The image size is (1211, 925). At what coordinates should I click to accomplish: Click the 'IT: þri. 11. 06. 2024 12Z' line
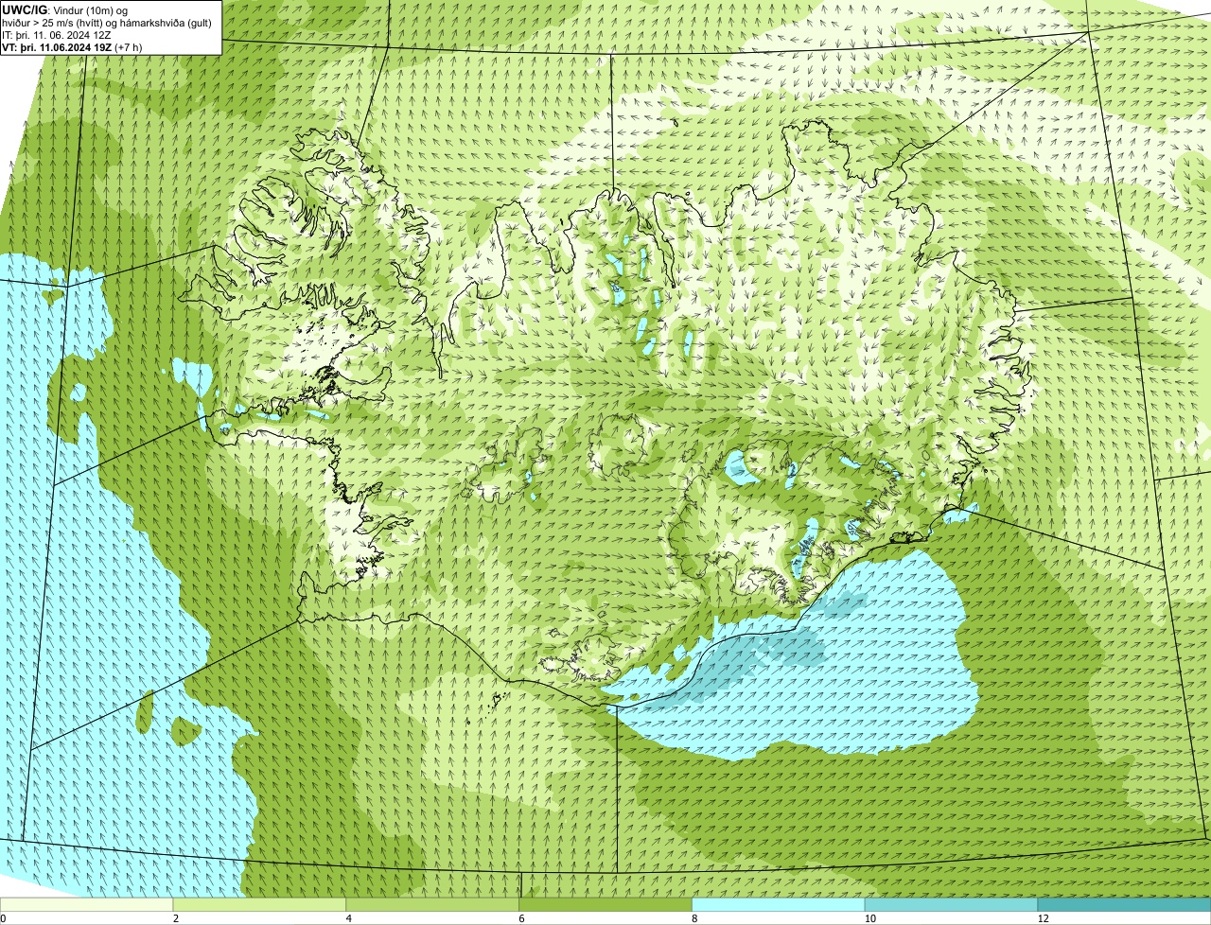coord(57,34)
